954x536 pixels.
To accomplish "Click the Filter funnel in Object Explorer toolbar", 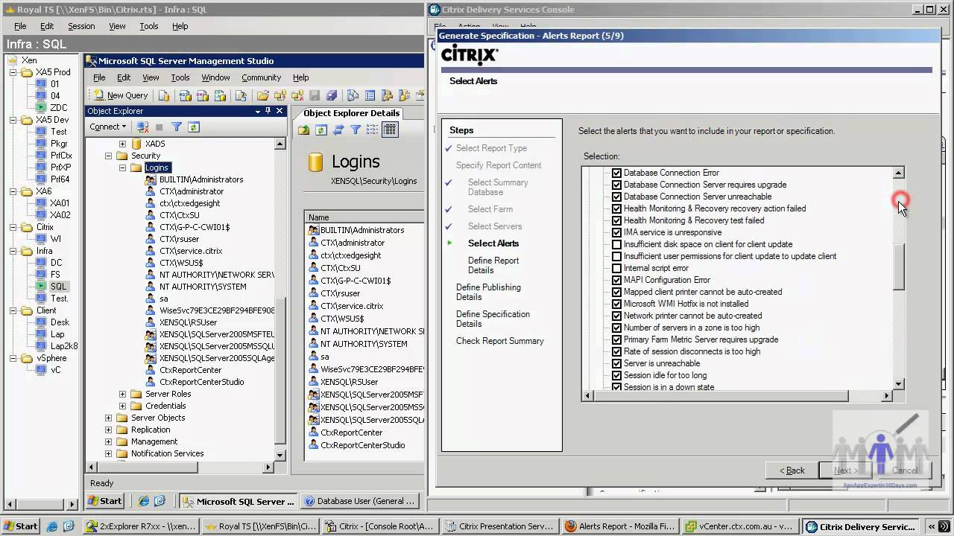I will 177,127.
